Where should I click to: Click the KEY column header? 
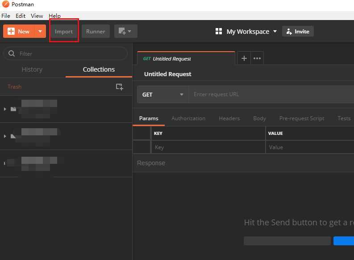(158, 133)
